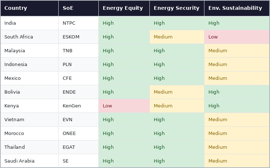Click Mexico's High Energy Equity cell
Image resolution: width=270 pixels, height=168 pixels.
pos(124,78)
